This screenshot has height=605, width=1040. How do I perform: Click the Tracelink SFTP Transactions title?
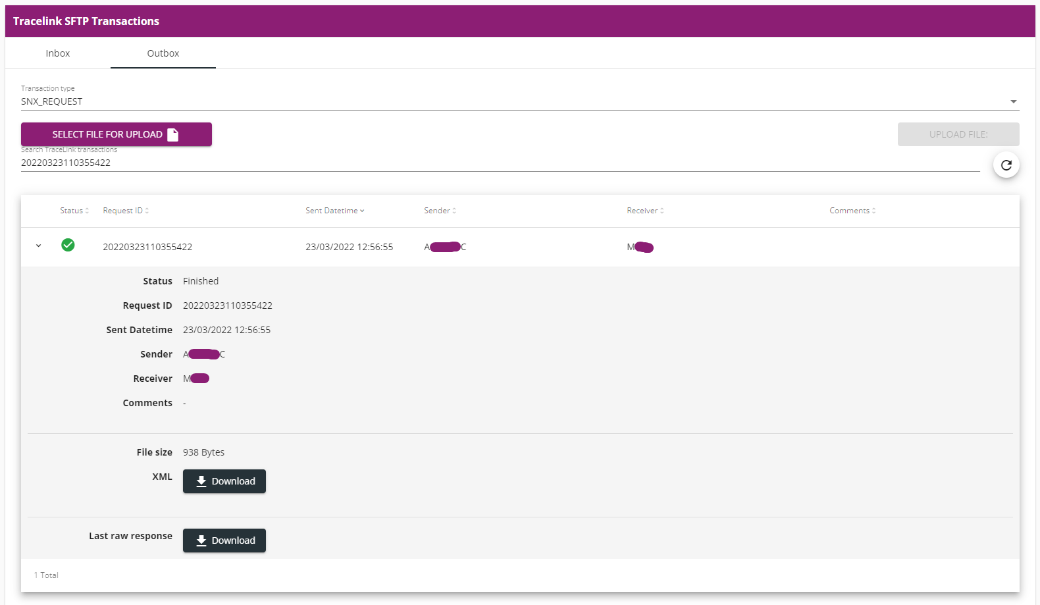(x=86, y=21)
